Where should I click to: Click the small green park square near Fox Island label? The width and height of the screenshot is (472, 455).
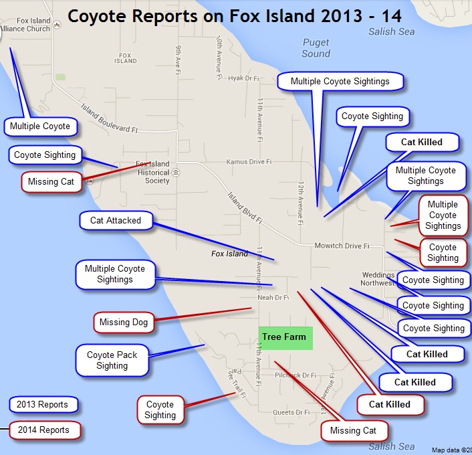[61, 77]
